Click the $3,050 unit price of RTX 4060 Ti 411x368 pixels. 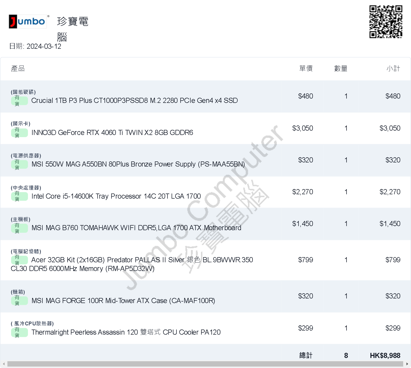pos(303,128)
